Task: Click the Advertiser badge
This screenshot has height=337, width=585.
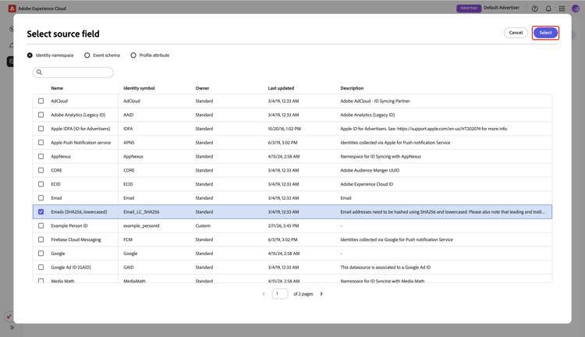Action: [469, 8]
